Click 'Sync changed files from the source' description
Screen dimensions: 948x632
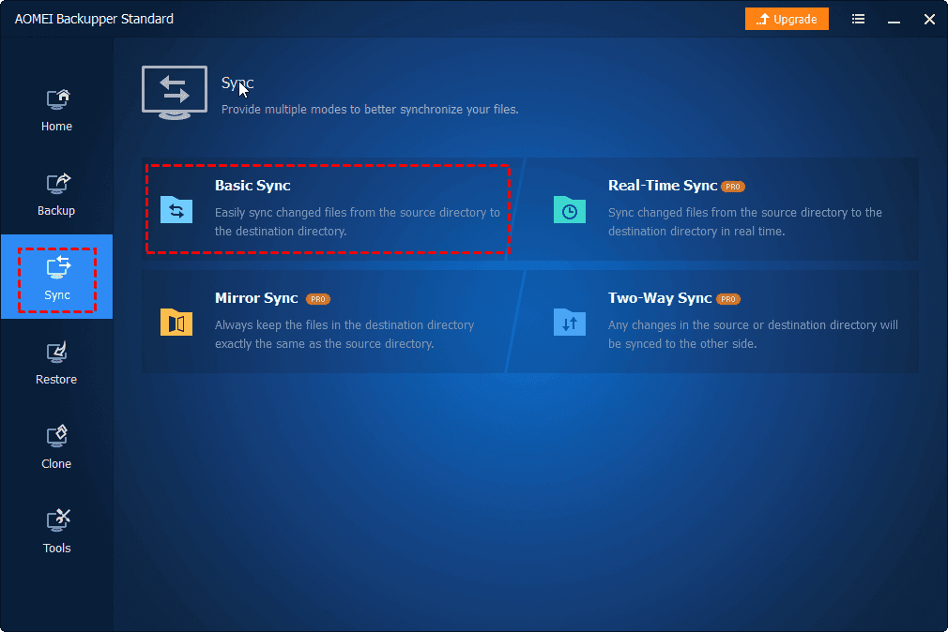745,221
